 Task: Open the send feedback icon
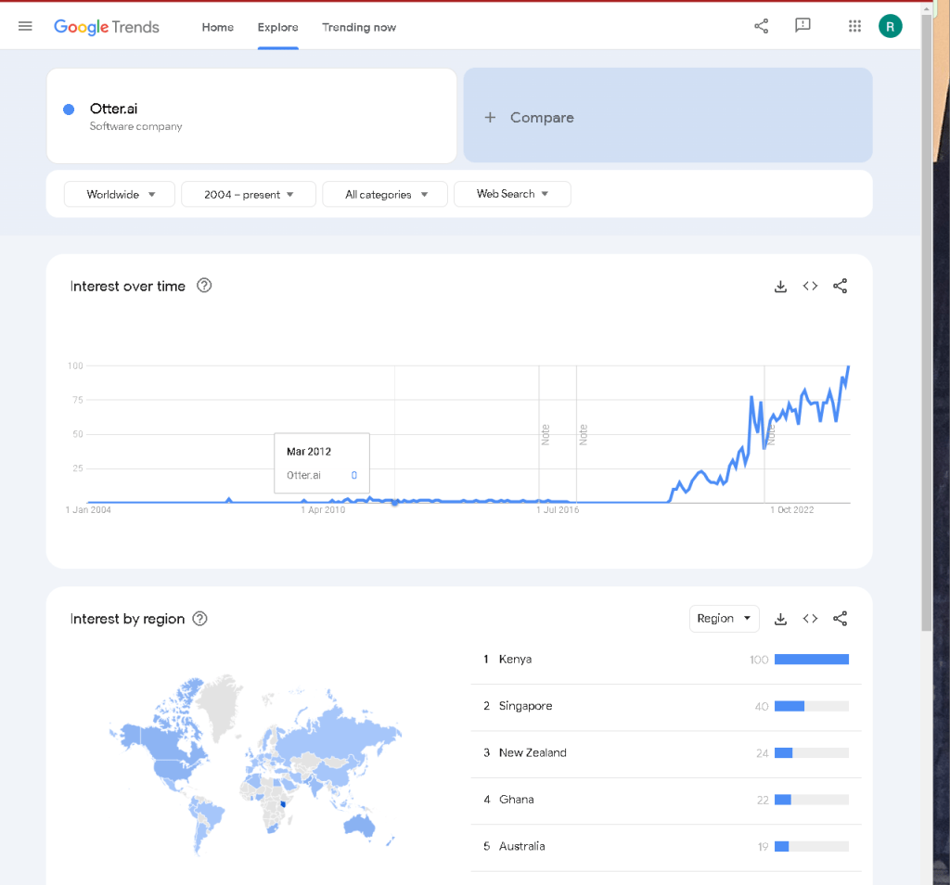802,25
